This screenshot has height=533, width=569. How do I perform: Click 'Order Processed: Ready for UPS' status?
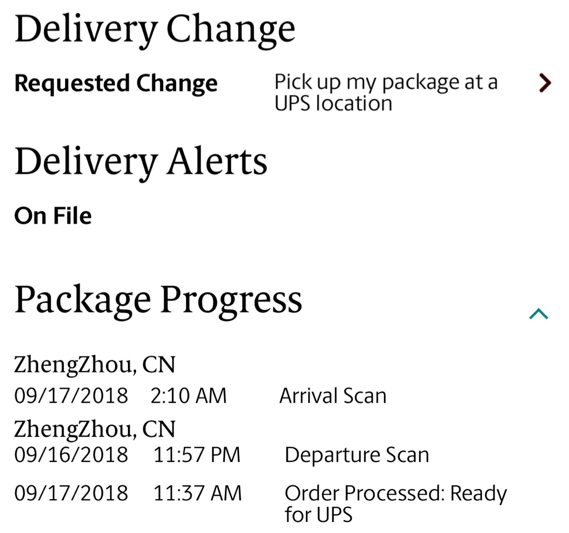coord(395,503)
